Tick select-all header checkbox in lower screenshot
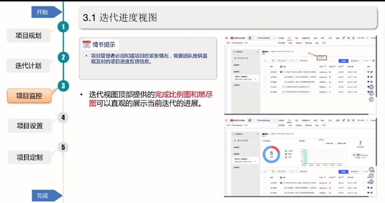Viewport: 385px width, 203px height. tap(265, 177)
